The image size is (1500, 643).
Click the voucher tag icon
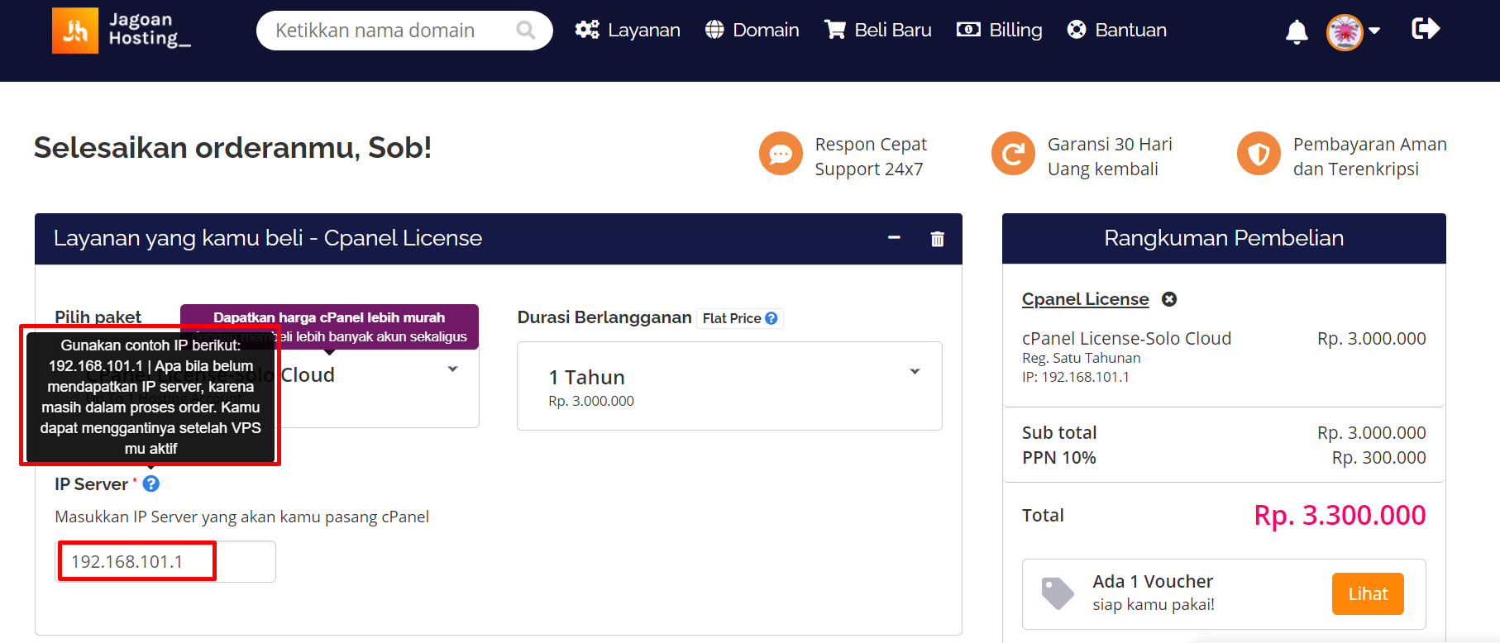[1058, 593]
